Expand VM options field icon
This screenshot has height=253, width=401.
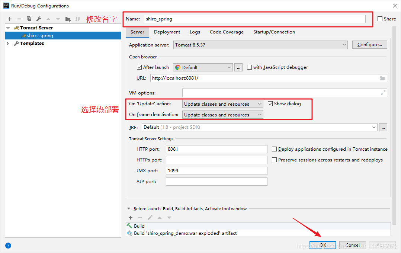[x=383, y=93]
